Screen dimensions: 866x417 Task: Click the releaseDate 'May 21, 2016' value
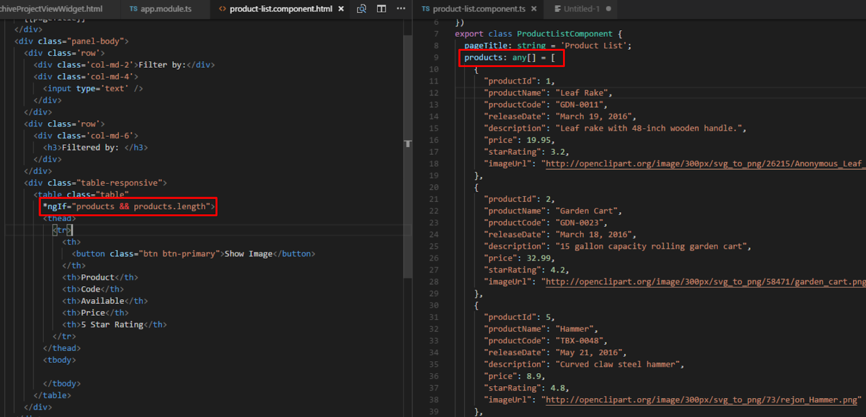(588, 353)
